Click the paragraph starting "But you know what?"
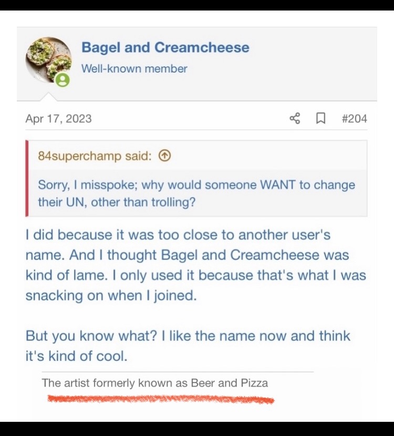 [x=188, y=346]
